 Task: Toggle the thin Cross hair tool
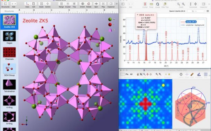(x=187, y=74)
